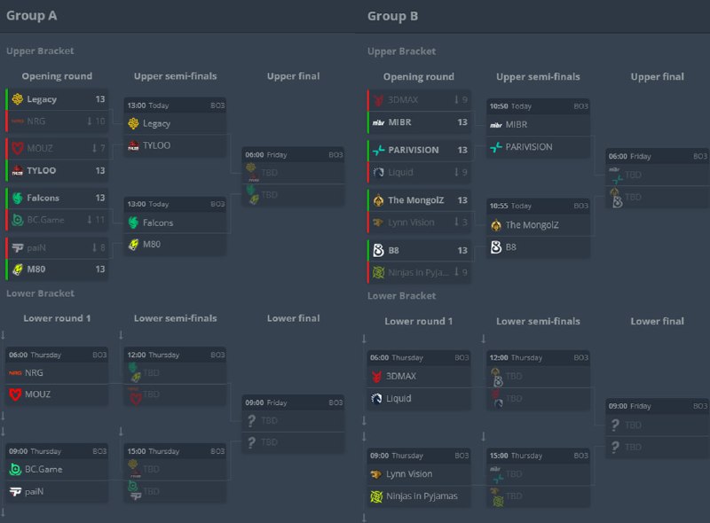Click the PARIVISION logo in Group B upper semi-finals

click(x=496, y=147)
